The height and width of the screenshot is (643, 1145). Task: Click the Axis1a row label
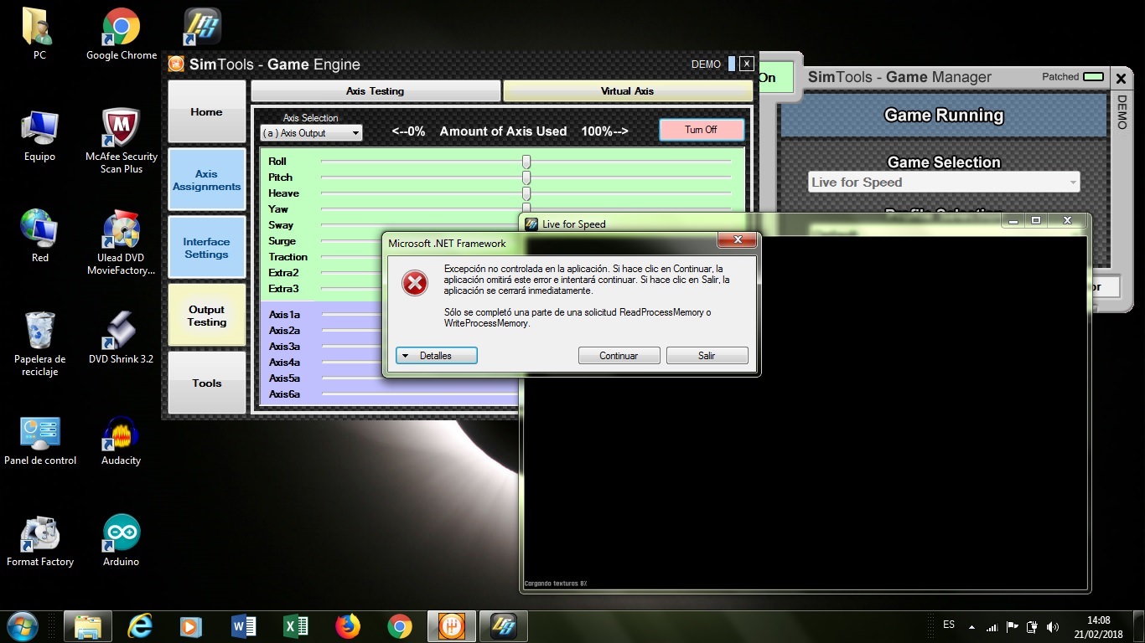coord(284,315)
